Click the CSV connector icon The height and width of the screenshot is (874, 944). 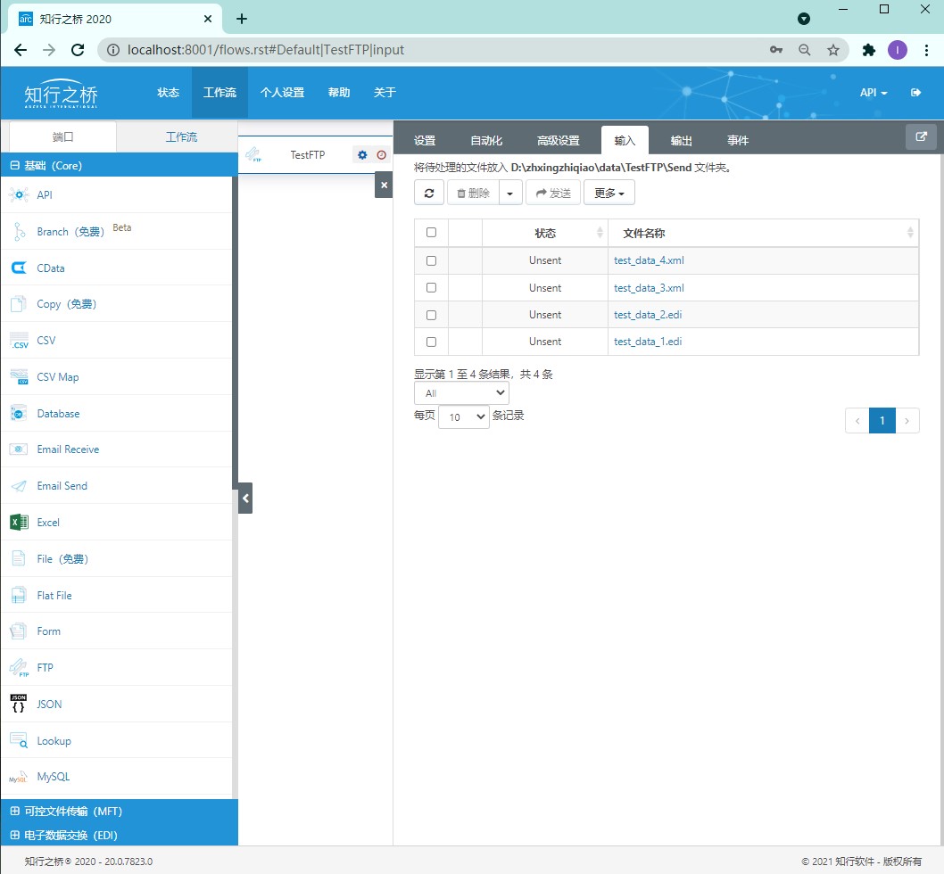pos(19,341)
